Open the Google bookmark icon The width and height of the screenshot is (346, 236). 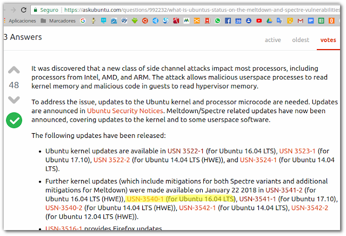click(83, 21)
